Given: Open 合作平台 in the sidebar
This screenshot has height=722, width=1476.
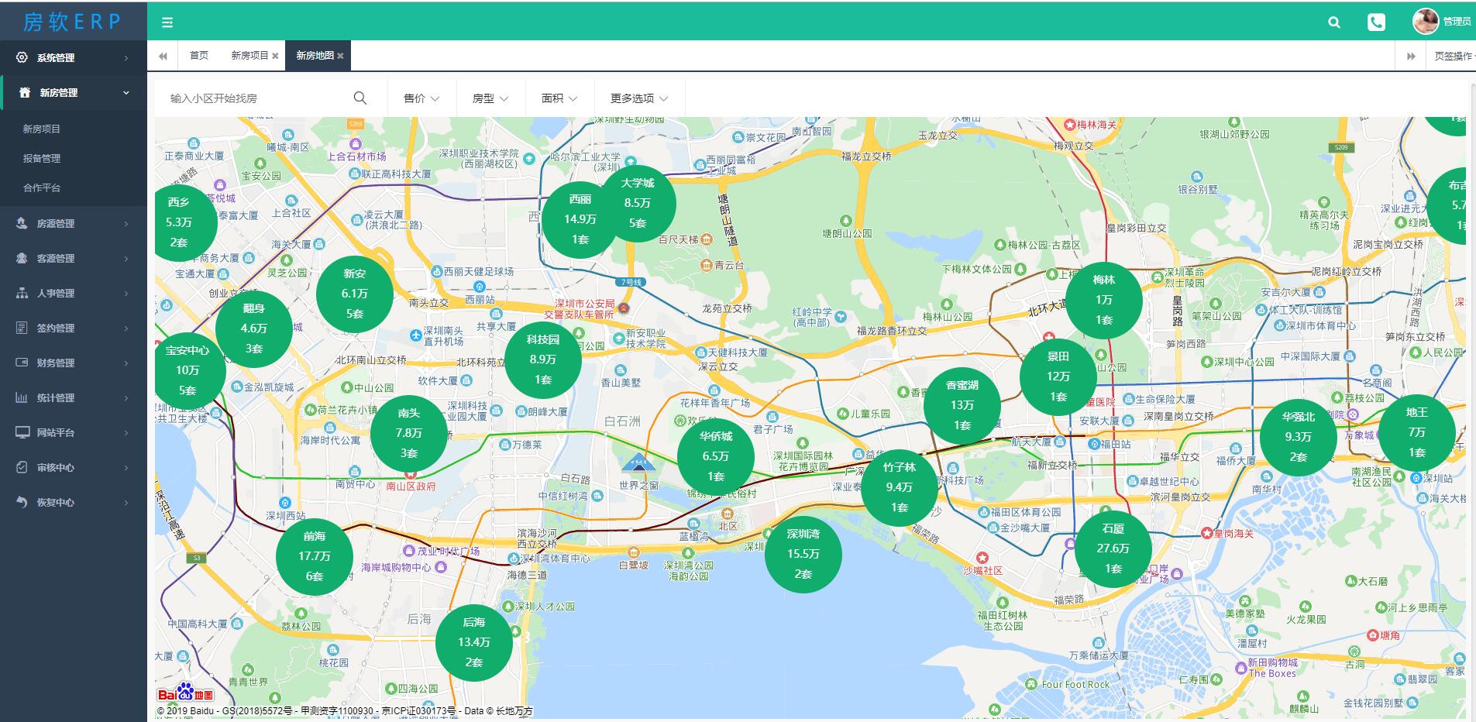Looking at the screenshot, I should [42, 188].
